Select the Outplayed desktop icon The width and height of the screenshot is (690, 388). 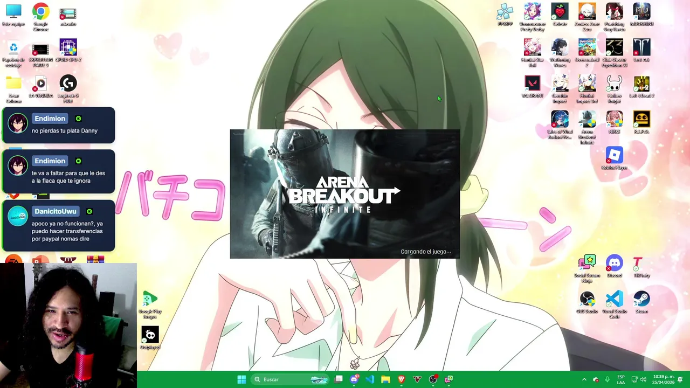150,338
